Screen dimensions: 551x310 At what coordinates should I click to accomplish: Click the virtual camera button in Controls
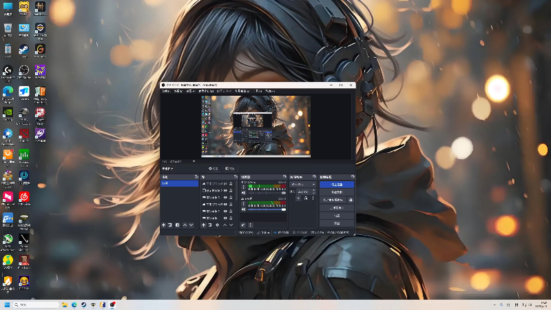(333, 200)
